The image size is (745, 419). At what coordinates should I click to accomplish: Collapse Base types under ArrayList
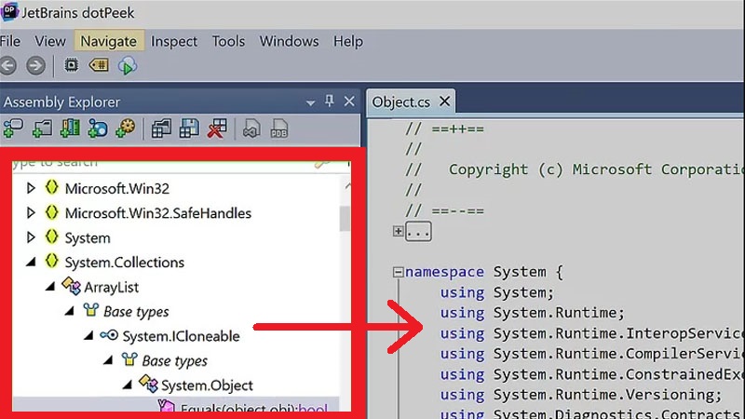[69, 311]
